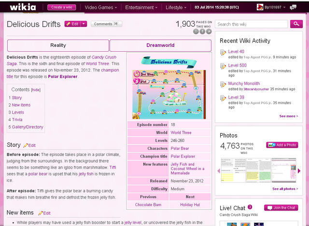Screen dimensions: 309x226
Task: Follow the Polar Explorer bold link
Action: pos(63,77)
